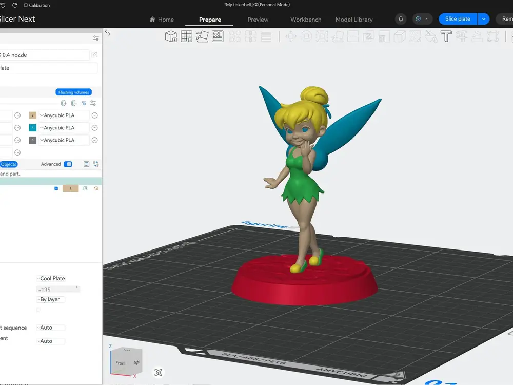Open the Auto dropdown beside 'ent'
The height and width of the screenshot is (385, 513).
[50, 341]
